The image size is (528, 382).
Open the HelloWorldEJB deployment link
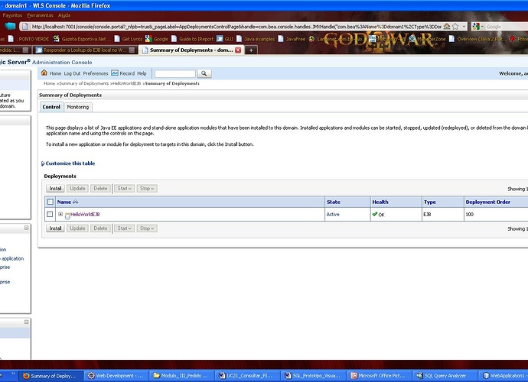click(x=85, y=214)
